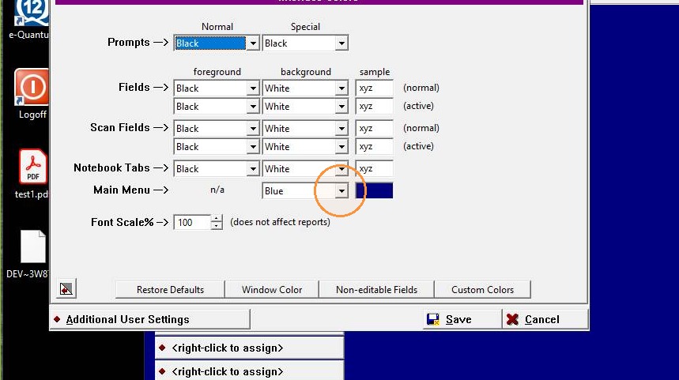The width and height of the screenshot is (679, 380).
Task: Open Notebook Tabs foreground color dropdown
Action: coord(253,169)
